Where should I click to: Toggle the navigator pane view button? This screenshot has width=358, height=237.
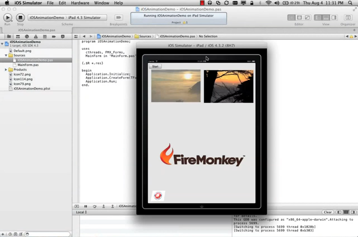(318, 17)
